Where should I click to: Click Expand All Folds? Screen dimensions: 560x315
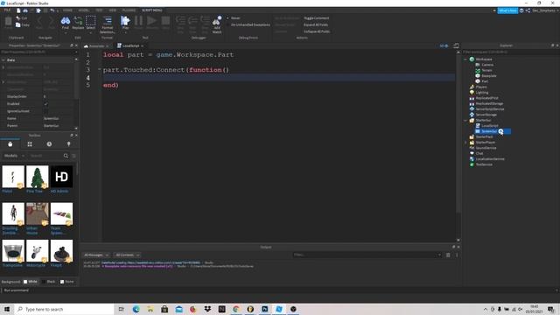point(316,25)
